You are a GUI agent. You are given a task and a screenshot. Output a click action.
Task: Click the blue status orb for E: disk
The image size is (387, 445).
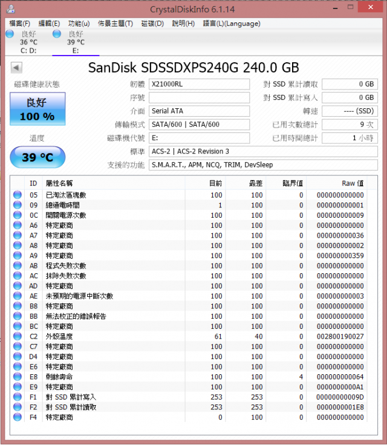(57, 34)
